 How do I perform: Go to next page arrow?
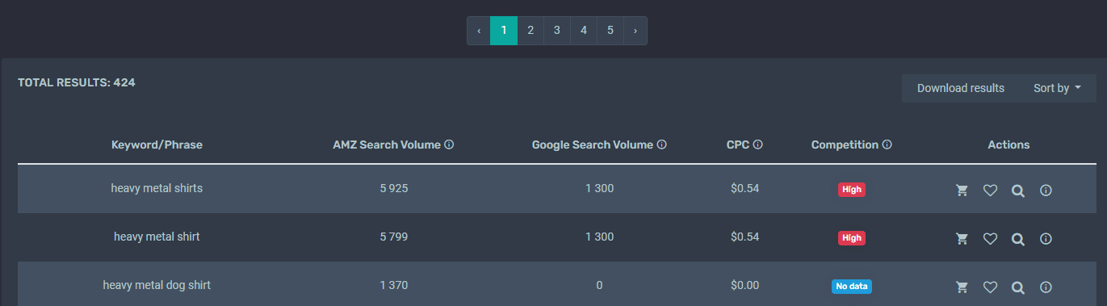point(635,31)
